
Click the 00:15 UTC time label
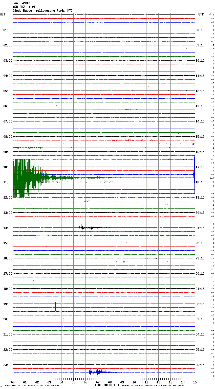tap(200, 273)
